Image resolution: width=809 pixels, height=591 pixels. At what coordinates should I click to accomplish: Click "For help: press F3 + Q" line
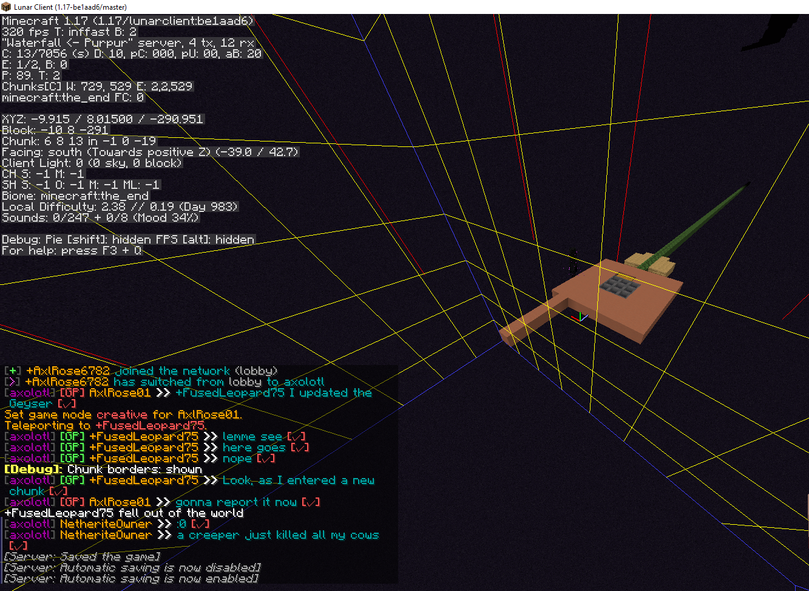tap(72, 250)
